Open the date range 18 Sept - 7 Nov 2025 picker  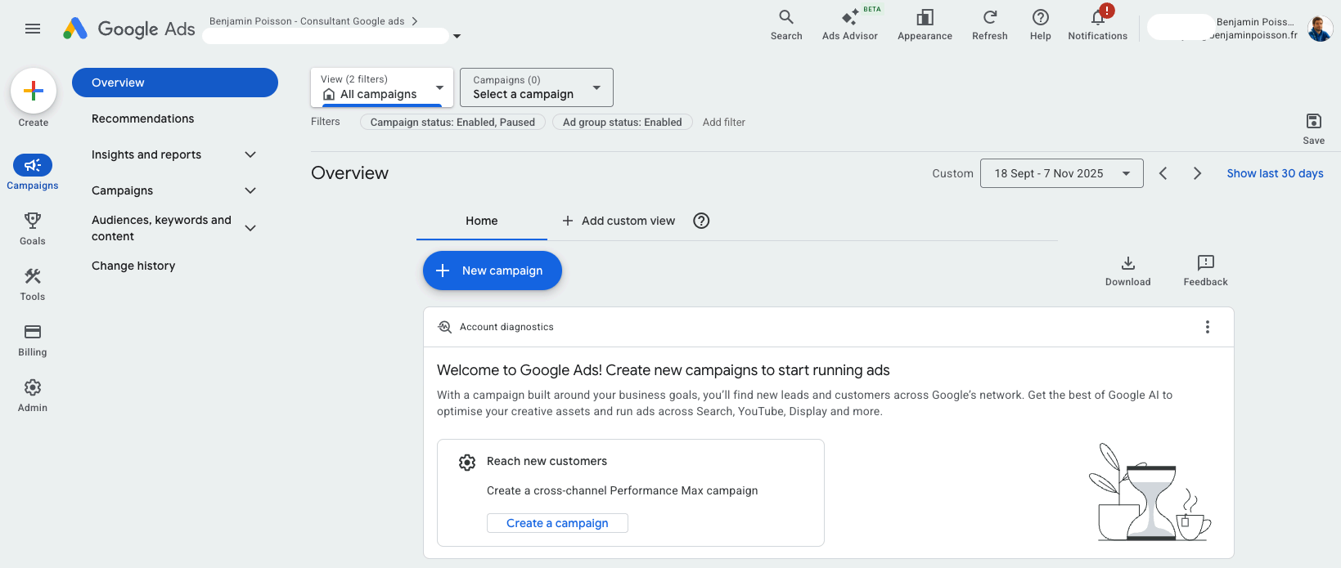1062,173
